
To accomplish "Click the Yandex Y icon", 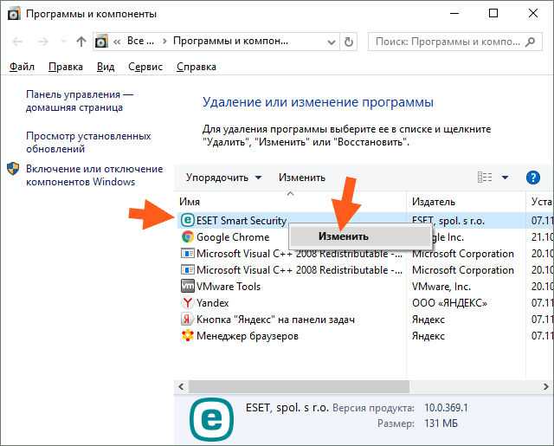I will coord(188,302).
